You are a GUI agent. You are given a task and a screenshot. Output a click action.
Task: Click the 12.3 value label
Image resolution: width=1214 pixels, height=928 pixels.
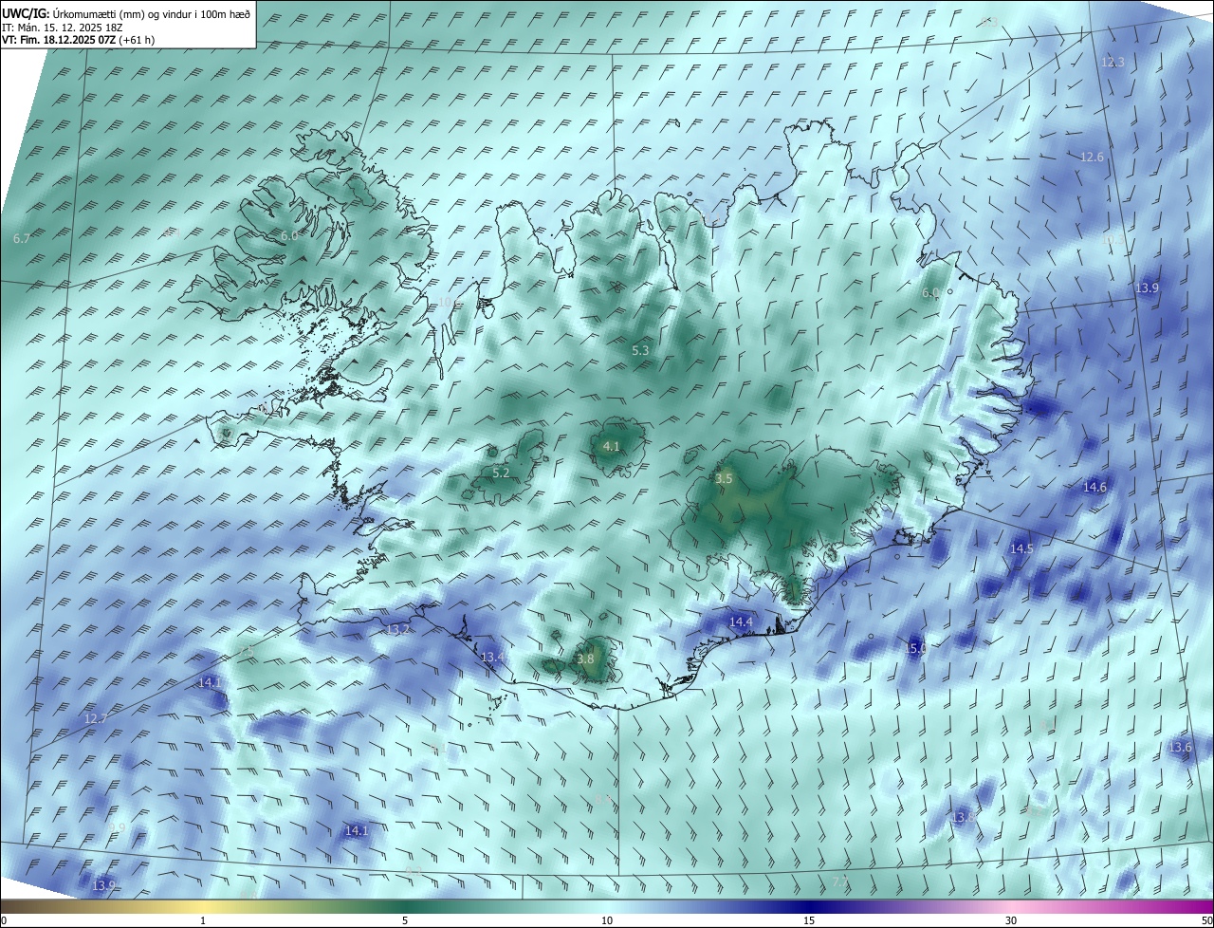point(1113,63)
